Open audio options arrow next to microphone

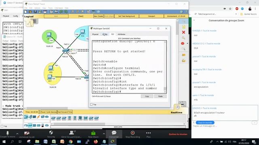pos(17,134)
